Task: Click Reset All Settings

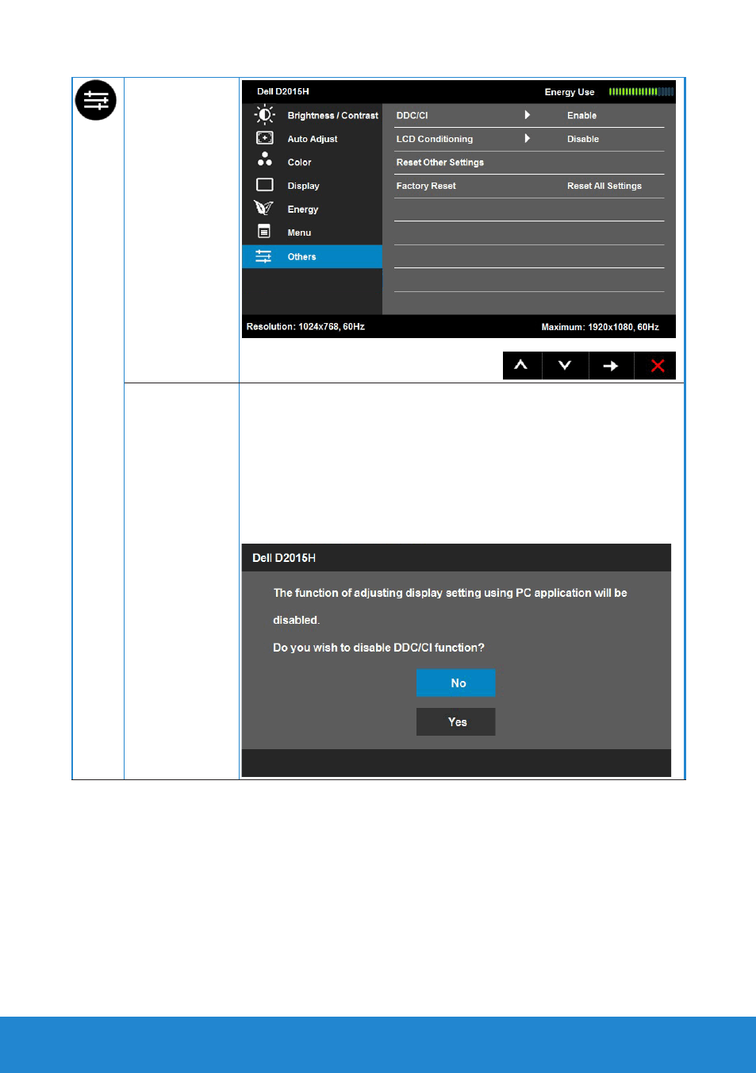Action: tap(604, 186)
